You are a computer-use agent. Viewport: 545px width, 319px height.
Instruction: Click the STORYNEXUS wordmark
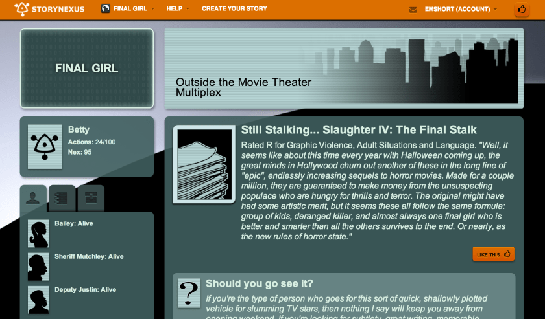58,9
